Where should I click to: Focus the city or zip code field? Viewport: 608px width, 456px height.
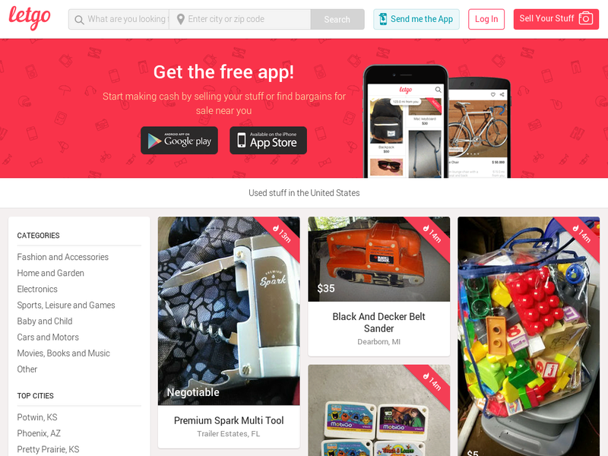click(x=240, y=20)
